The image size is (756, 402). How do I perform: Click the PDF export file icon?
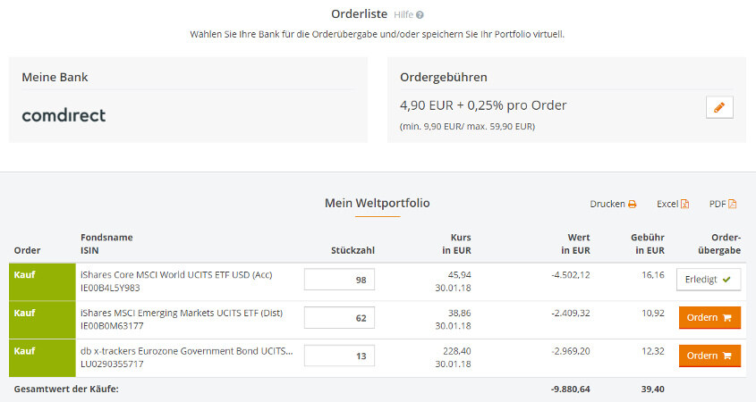[732, 205]
